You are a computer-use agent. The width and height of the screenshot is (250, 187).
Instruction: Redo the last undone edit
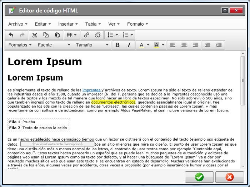(22, 35)
